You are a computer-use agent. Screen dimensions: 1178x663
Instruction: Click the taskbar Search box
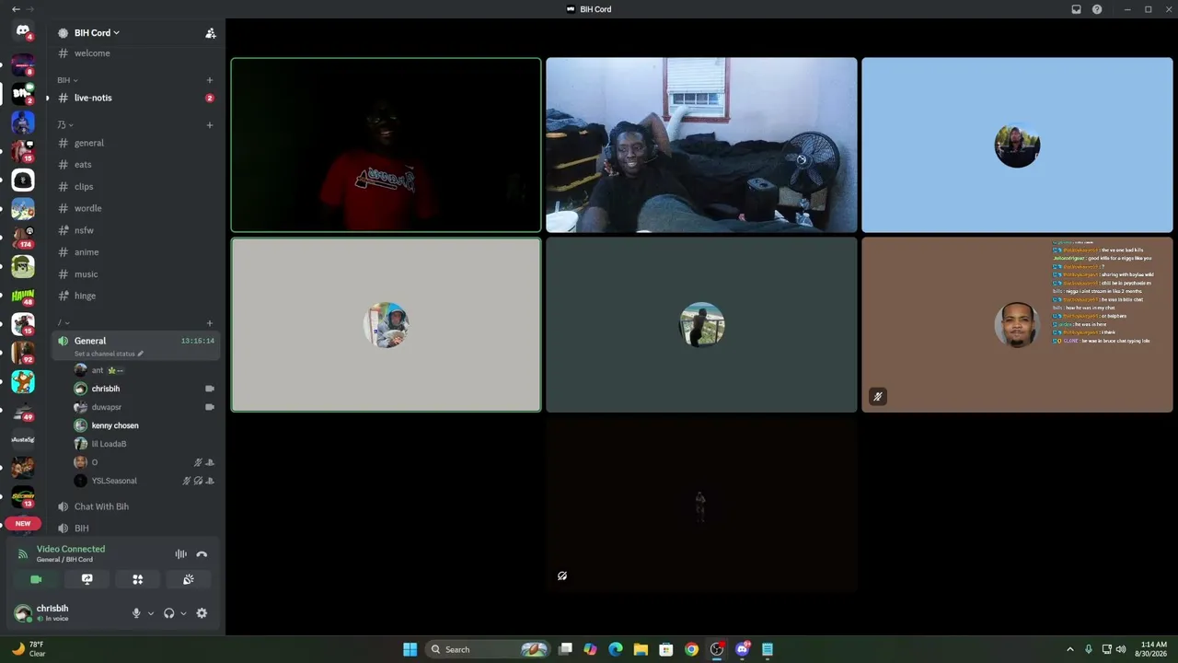(x=488, y=649)
